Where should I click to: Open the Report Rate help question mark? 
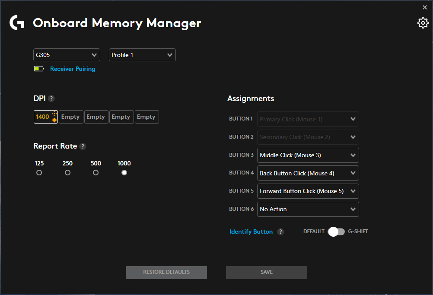tap(83, 146)
